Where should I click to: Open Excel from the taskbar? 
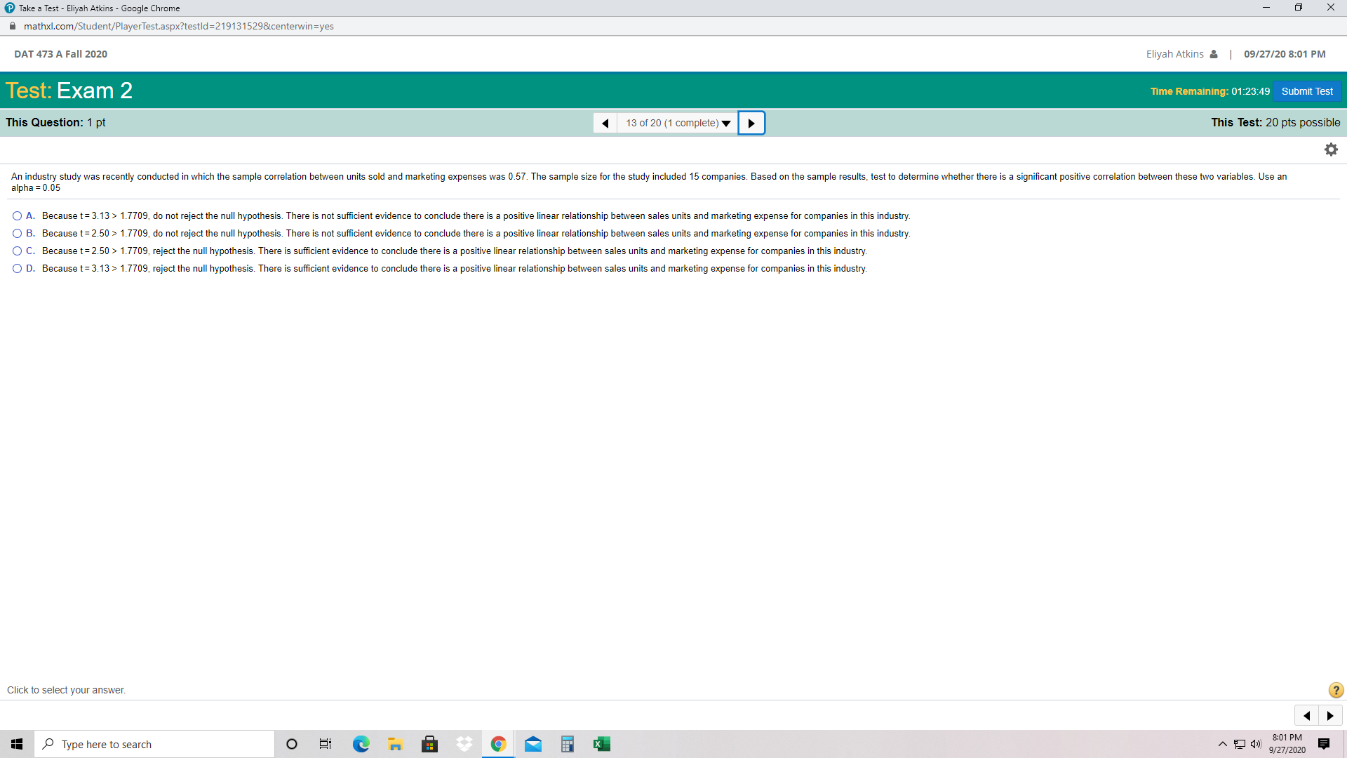(x=601, y=744)
